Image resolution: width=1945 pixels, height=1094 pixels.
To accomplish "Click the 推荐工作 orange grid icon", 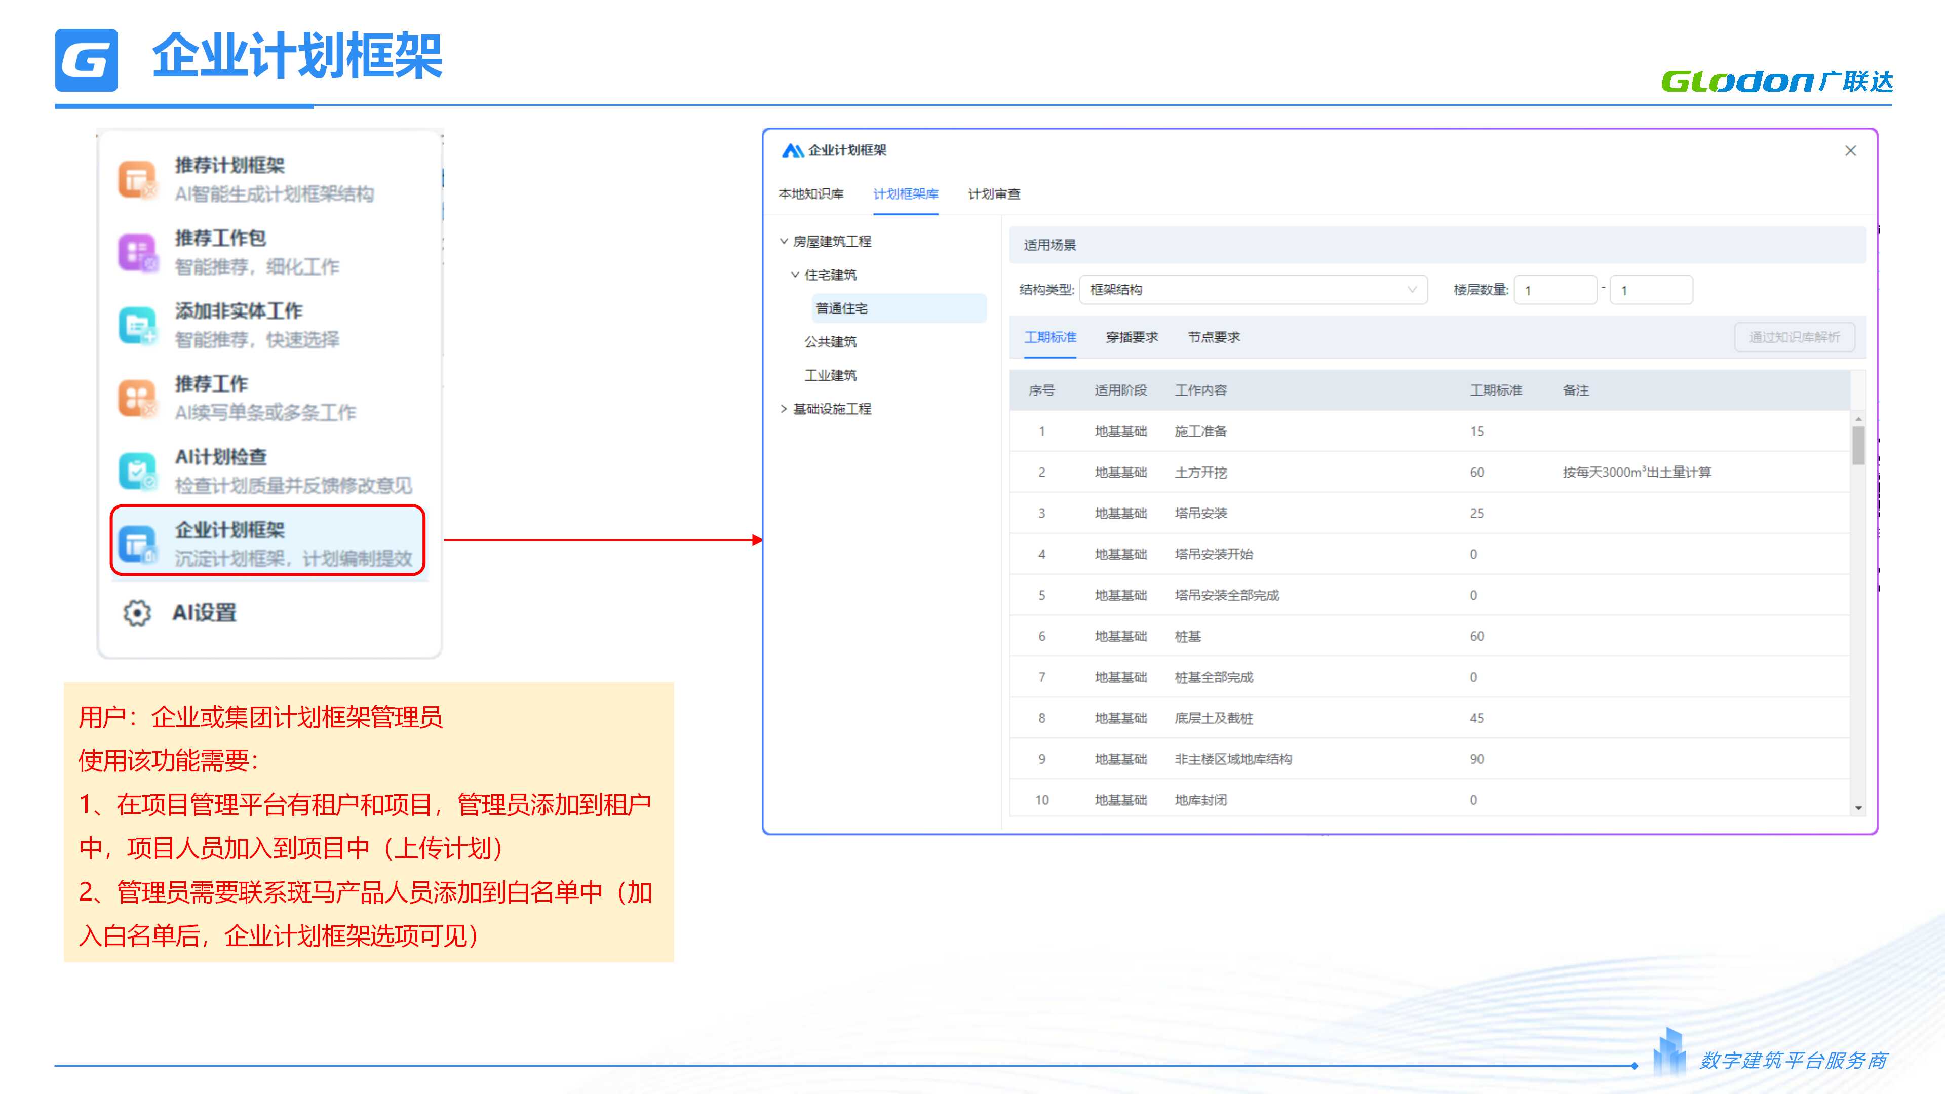I will pyautogui.click(x=137, y=398).
